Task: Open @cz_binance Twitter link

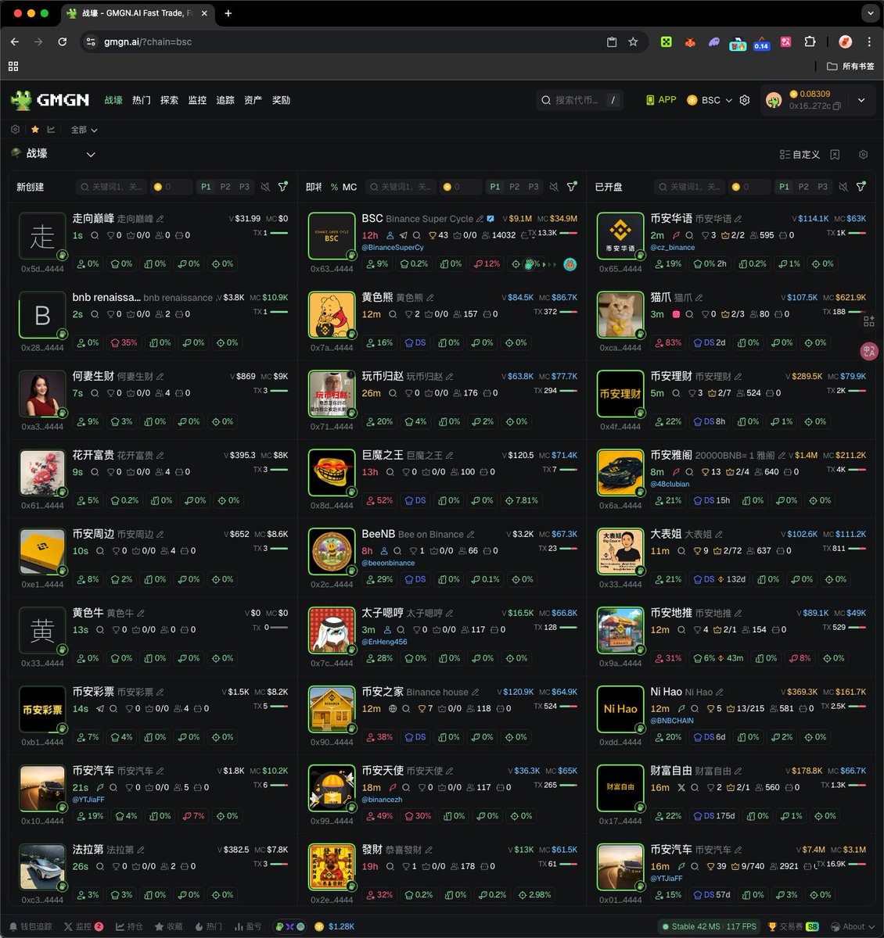Action: (672, 248)
